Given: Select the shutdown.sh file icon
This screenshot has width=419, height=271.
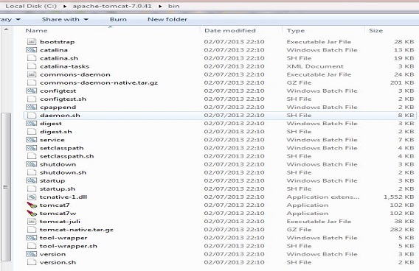Looking at the screenshot, I should [x=32, y=172].
